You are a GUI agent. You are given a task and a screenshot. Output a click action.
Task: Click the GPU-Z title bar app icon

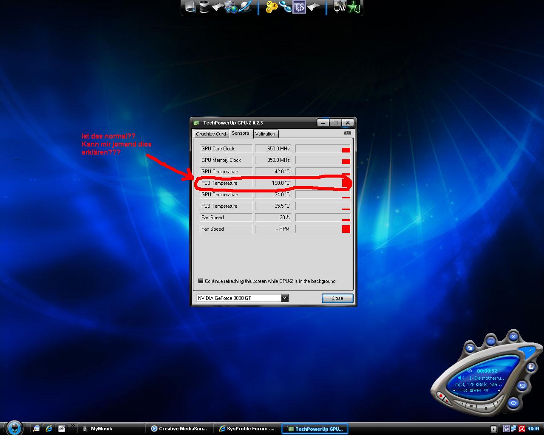[196, 123]
